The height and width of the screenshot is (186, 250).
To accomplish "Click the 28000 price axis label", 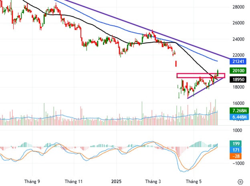I will pyautogui.click(x=238, y=7).
